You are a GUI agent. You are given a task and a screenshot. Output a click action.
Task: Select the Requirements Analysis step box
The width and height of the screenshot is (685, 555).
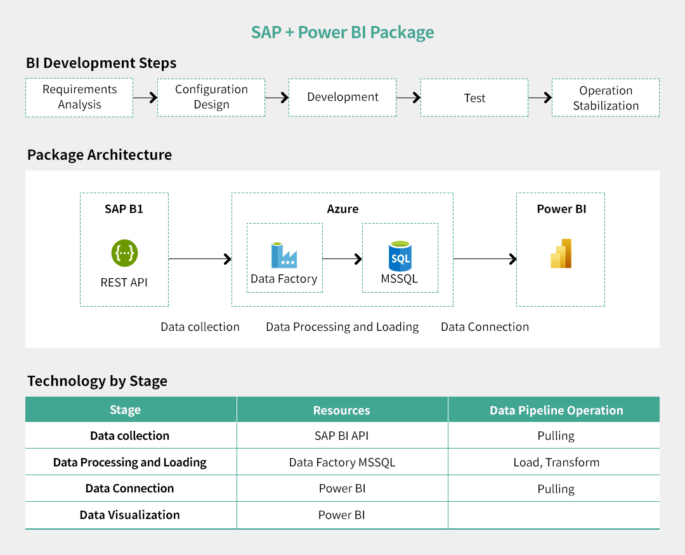[x=79, y=98]
